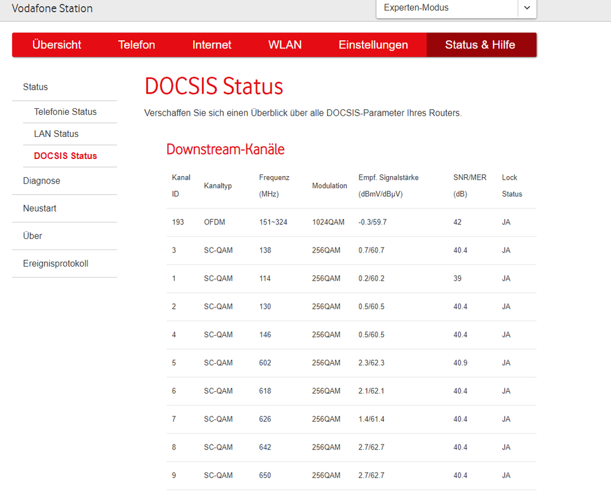
Task: Click the 130 MHz frequency cell
Action: pos(265,306)
